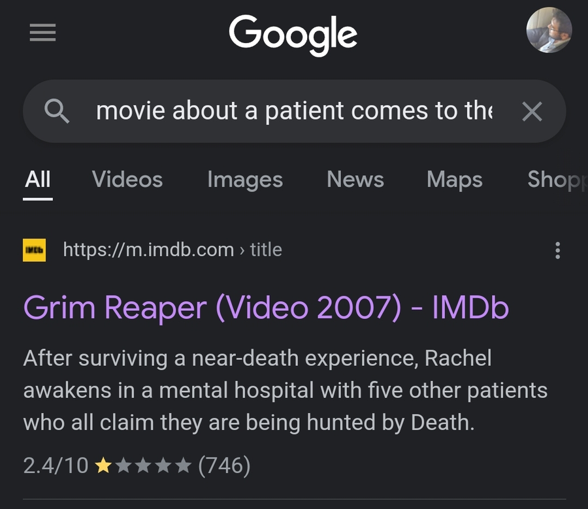
Task: Switch to the Videos tab
Action: [x=127, y=179]
